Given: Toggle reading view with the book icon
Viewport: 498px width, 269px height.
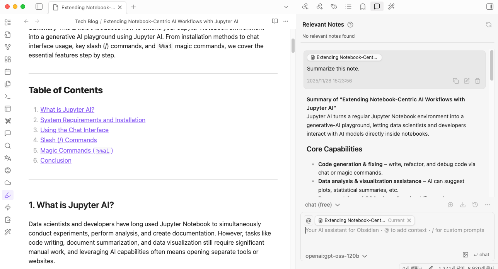Looking at the screenshot, I should 275,21.
